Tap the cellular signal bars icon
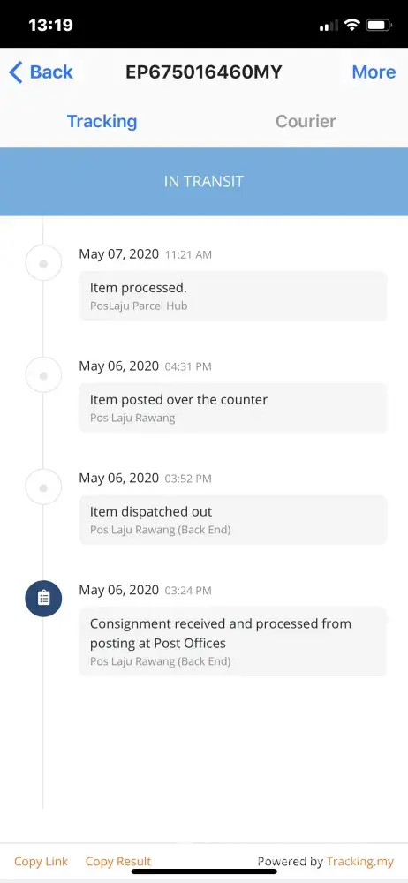Screen dimensions: 408x883 click(x=329, y=26)
